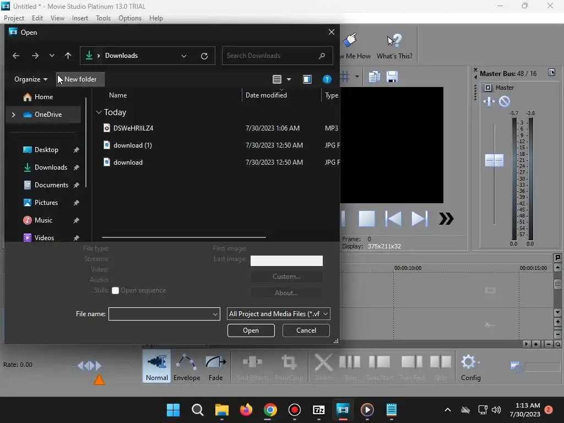Viewport: 564px width, 423px height.
Task: Click the horizontal scrollbar in file list
Action: tap(184, 237)
